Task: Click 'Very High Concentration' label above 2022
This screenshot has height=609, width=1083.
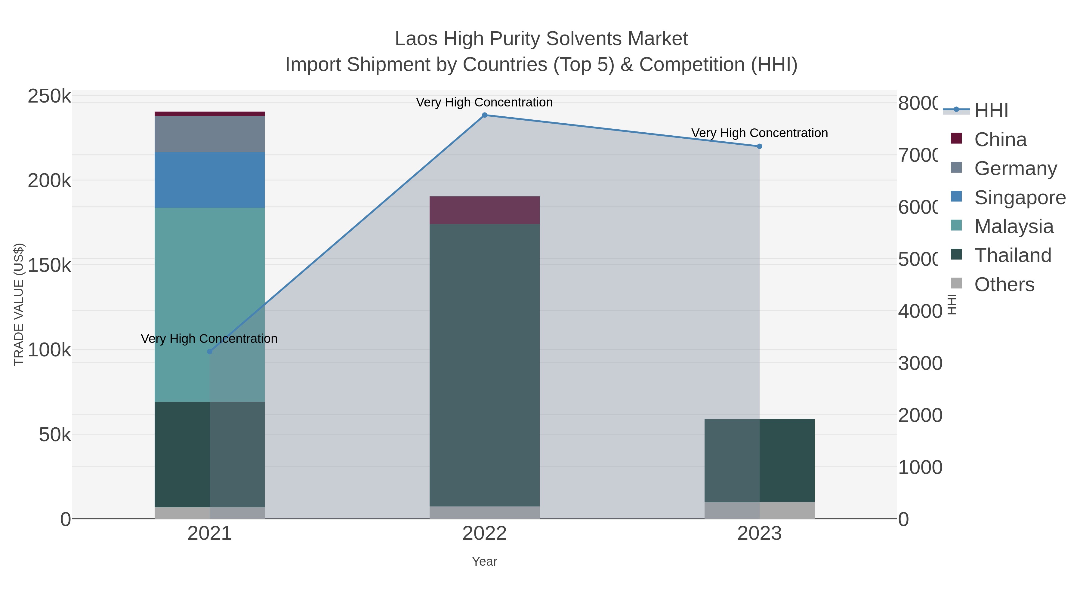Action: (484, 102)
